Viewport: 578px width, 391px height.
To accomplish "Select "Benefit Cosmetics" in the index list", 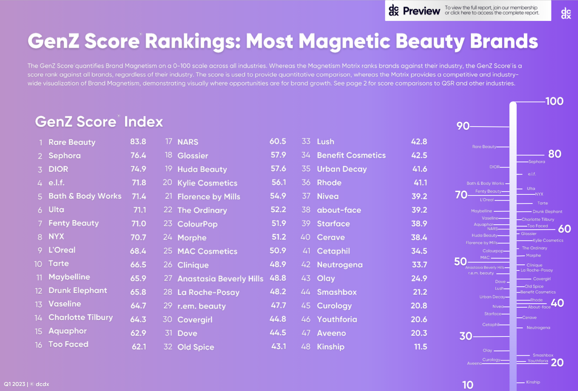I will (x=351, y=155).
